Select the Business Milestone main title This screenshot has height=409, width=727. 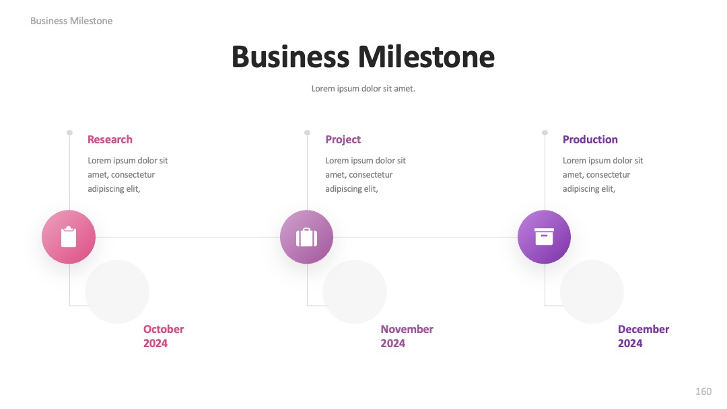pos(363,57)
